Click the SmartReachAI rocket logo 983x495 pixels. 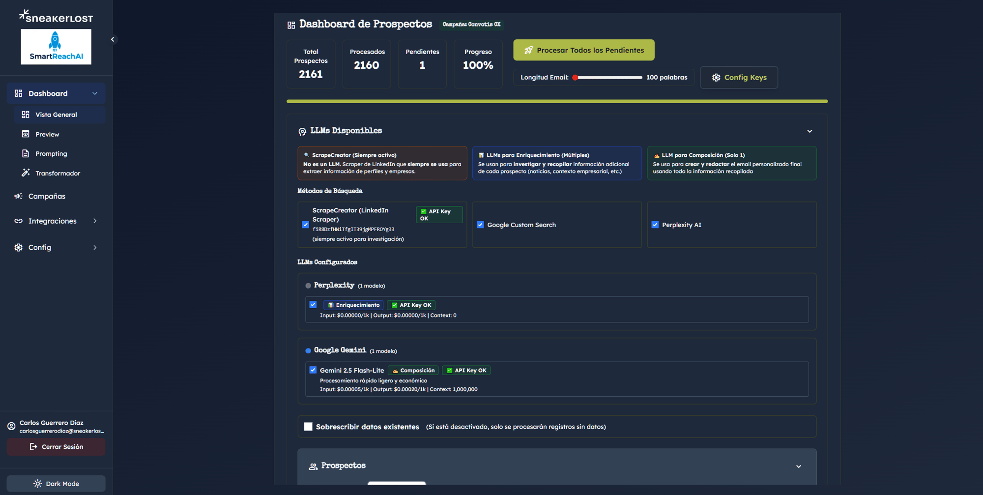56,47
